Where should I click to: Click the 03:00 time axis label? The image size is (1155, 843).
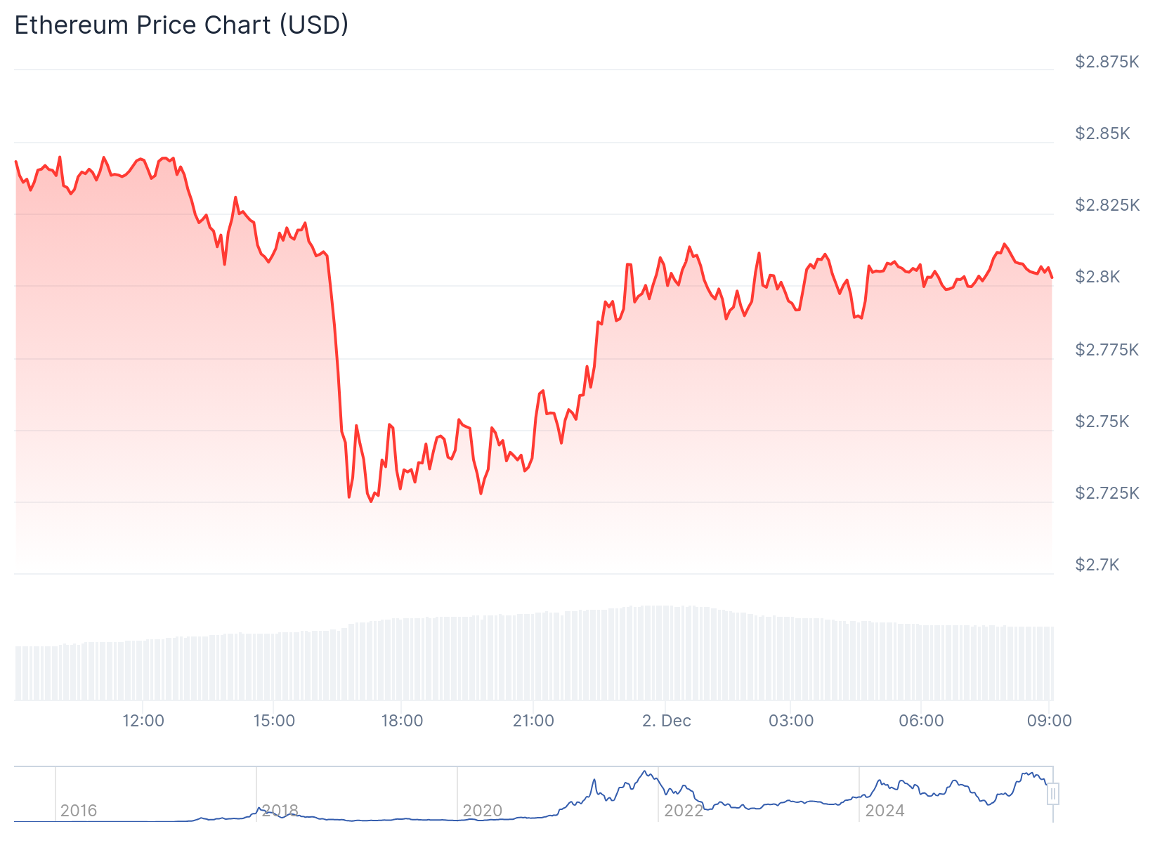pos(791,721)
